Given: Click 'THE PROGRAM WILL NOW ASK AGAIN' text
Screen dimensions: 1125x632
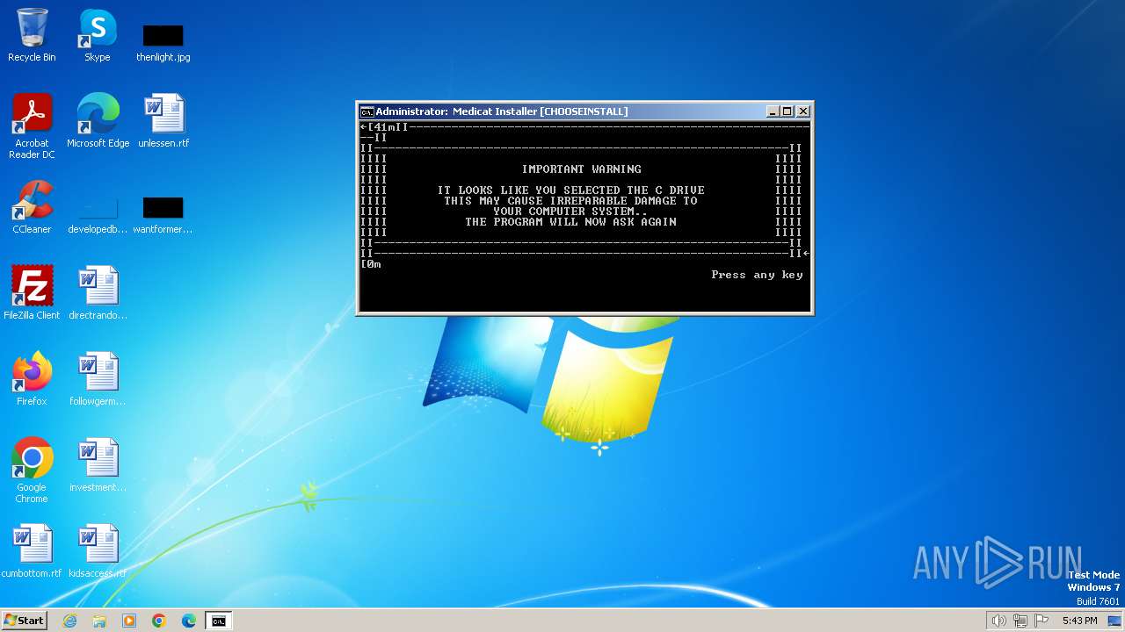Looking at the screenshot, I should click(570, 222).
